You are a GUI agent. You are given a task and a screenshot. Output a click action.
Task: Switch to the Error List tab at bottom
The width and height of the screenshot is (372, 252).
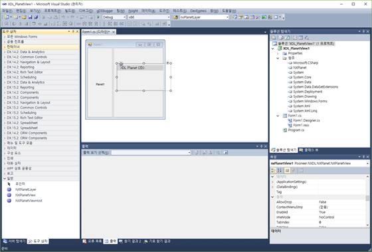point(92,241)
